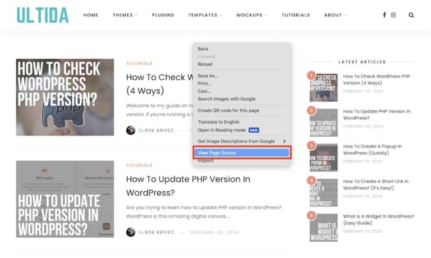Click Tutorials category above the Update PHP article
431x258 pixels.
(139, 165)
